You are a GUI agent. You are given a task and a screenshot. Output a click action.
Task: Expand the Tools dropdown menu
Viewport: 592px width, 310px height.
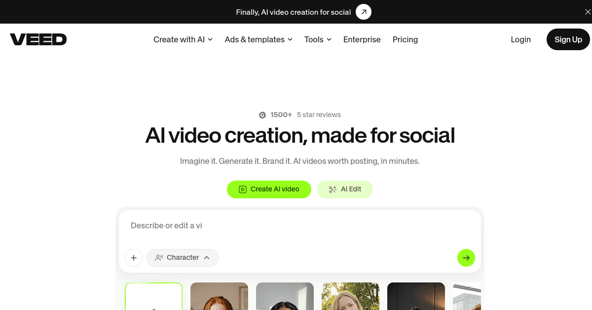pyautogui.click(x=318, y=39)
